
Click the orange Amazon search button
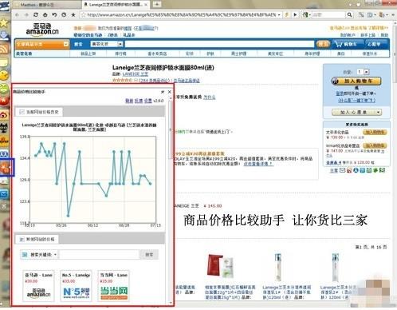pyautogui.click(x=323, y=44)
